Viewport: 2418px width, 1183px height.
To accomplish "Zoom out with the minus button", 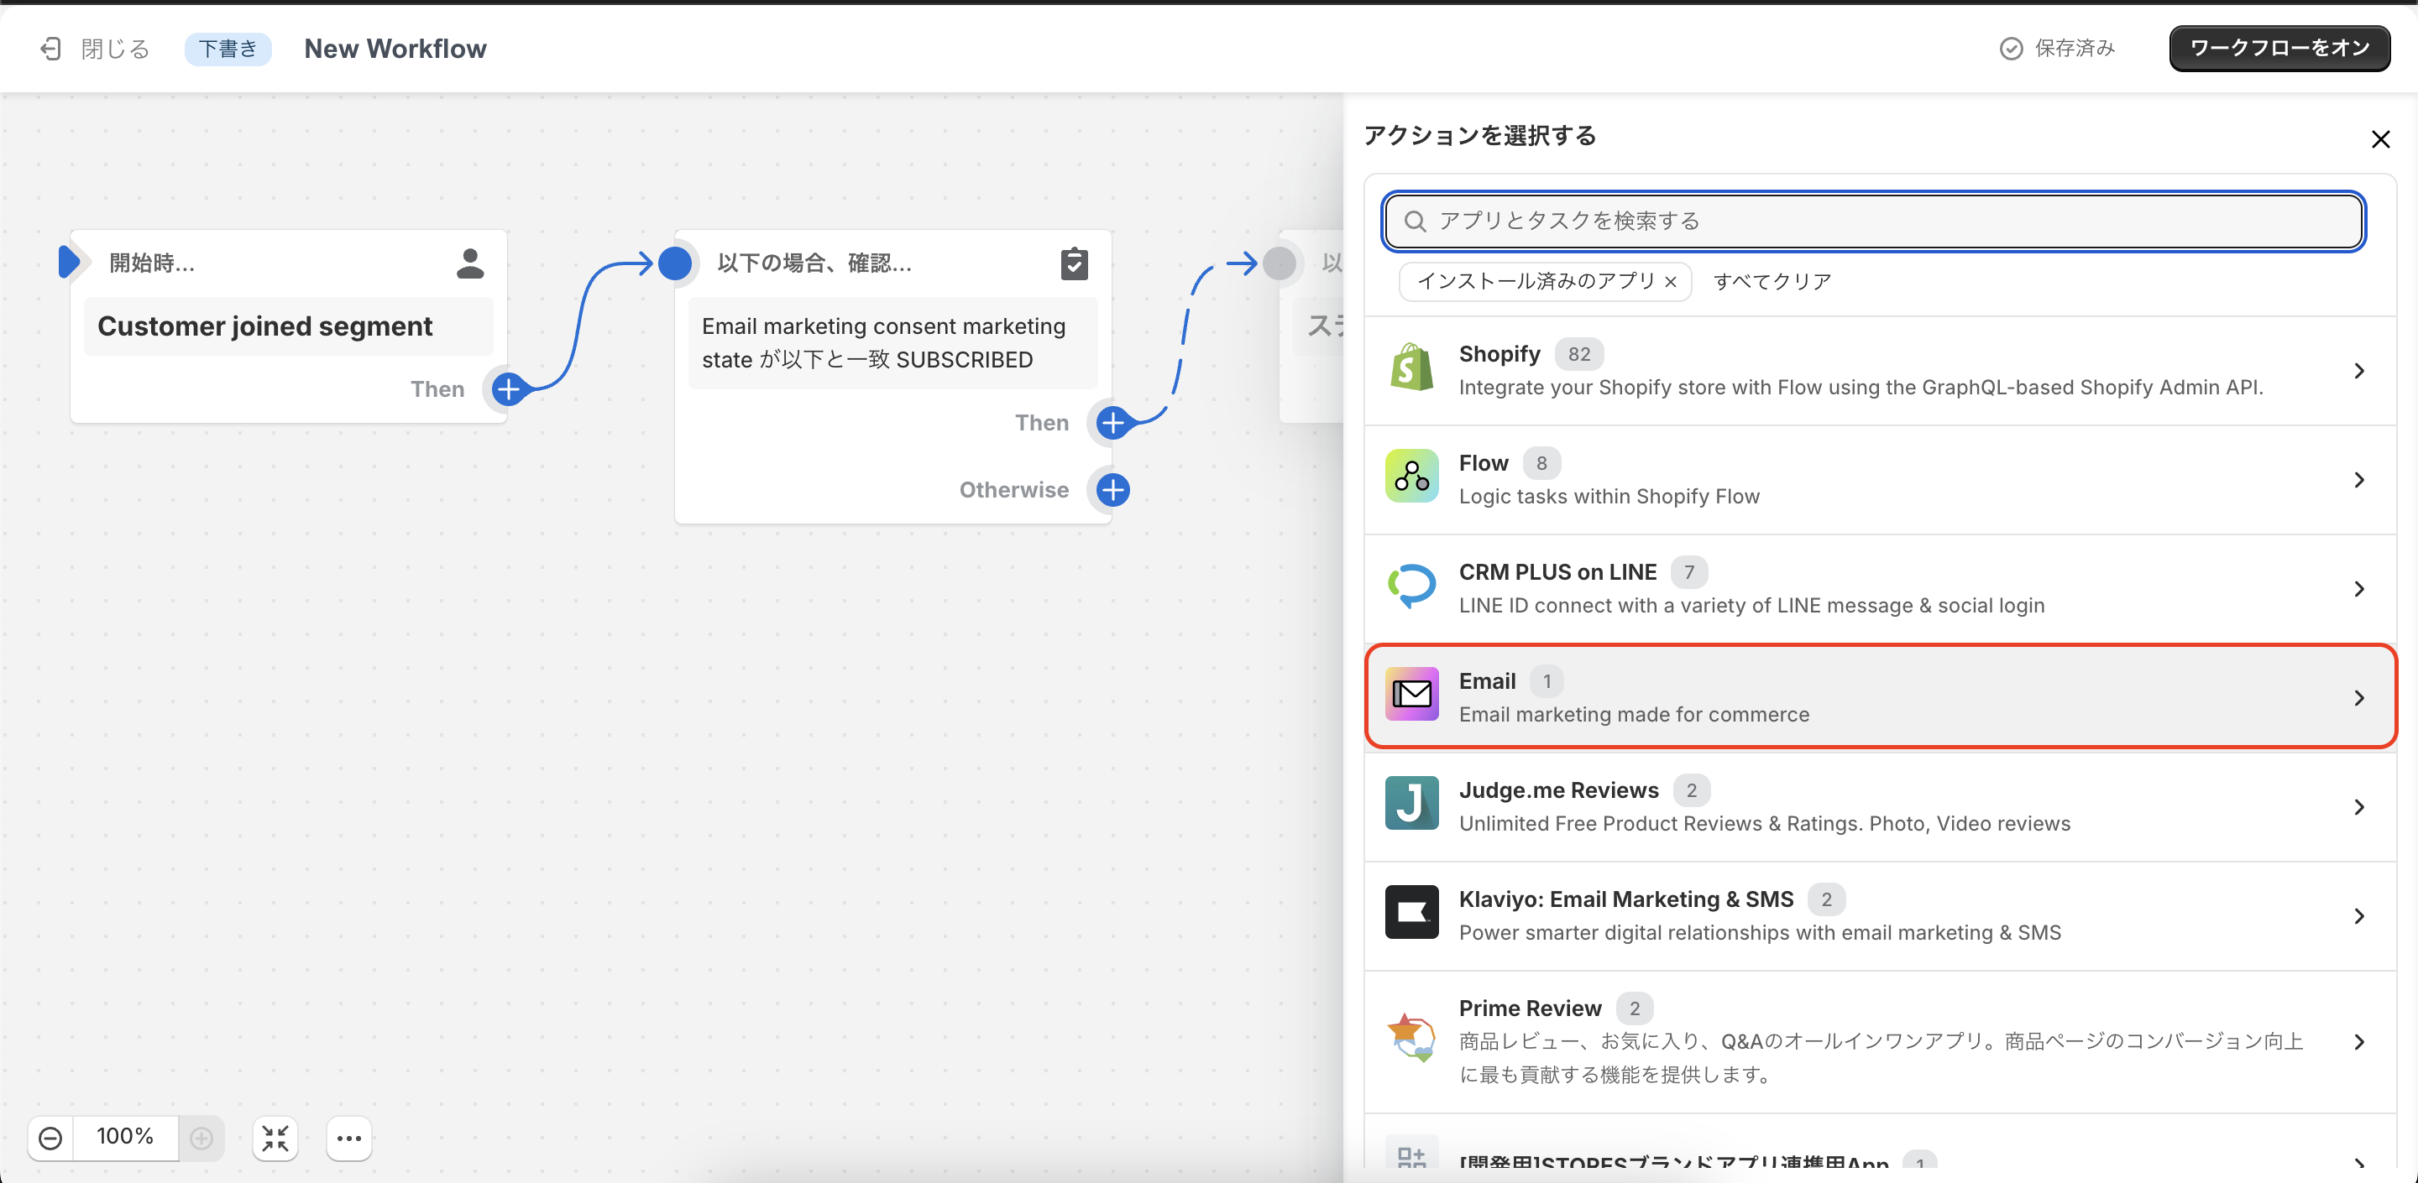I will pos(50,1138).
